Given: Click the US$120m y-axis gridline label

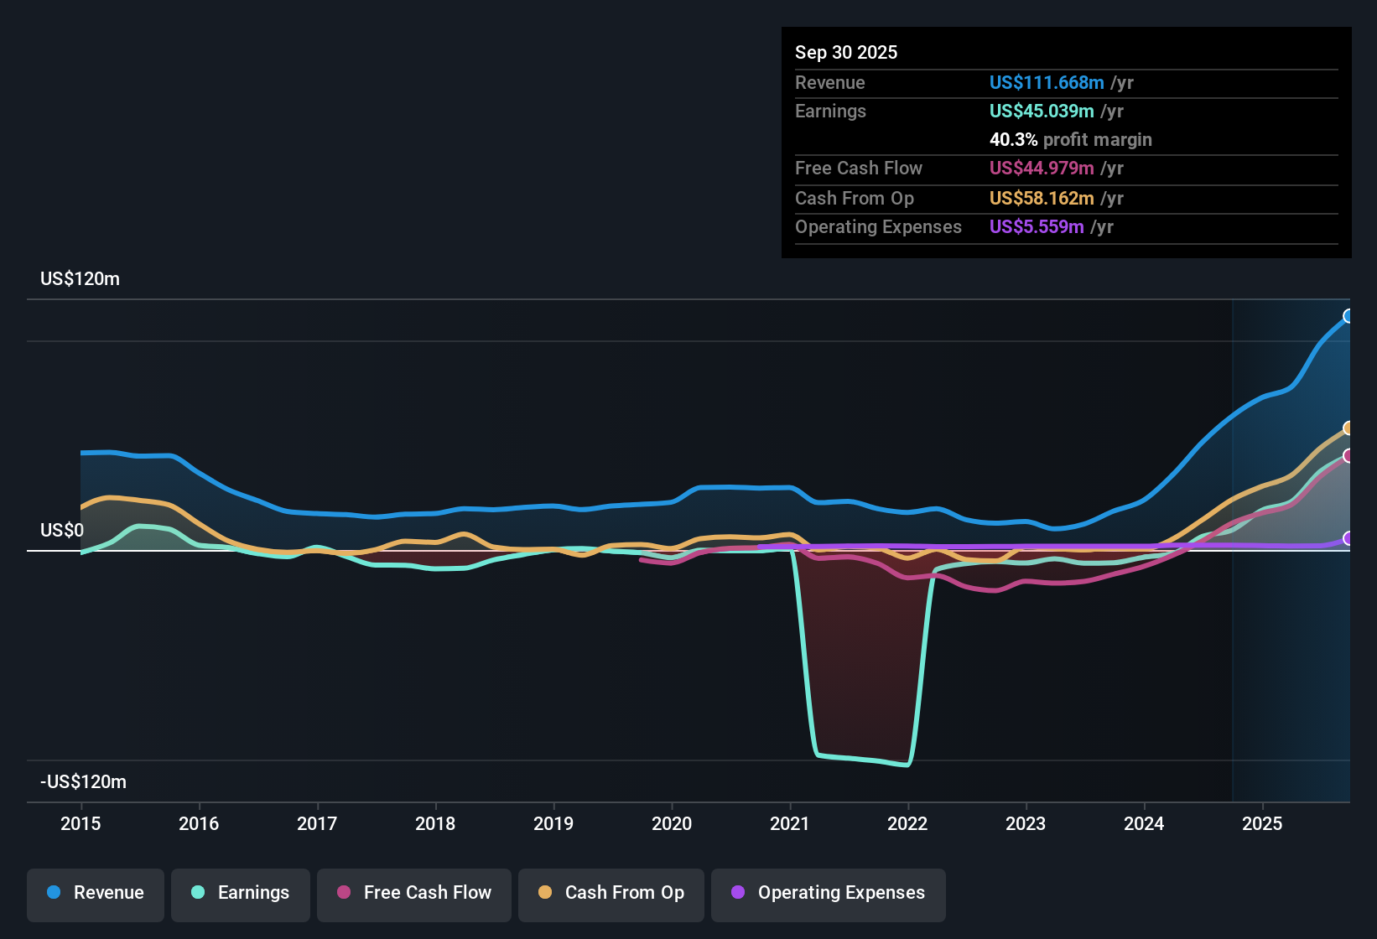Looking at the screenshot, I should click(80, 278).
